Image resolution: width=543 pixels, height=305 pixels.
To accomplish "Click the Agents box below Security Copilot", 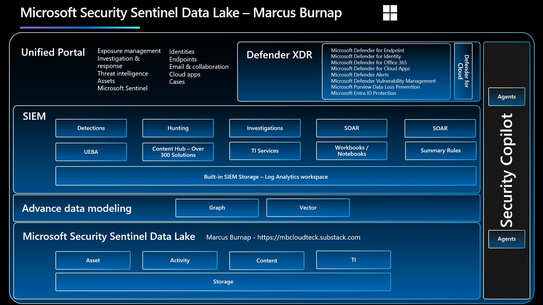I will point(507,239).
